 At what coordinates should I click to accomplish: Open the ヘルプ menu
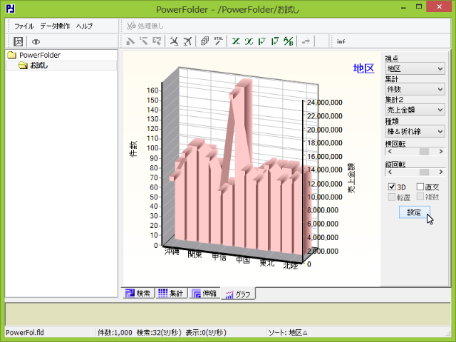(x=84, y=26)
